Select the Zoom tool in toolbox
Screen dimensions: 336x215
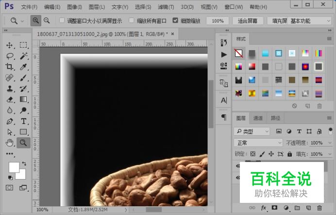coord(23,143)
